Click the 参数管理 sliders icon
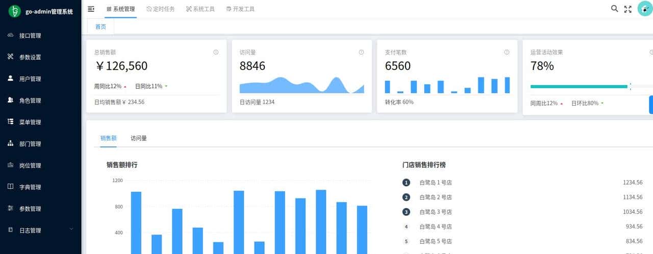The width and height of the screenshot is (653, 254). click(10, 209)
